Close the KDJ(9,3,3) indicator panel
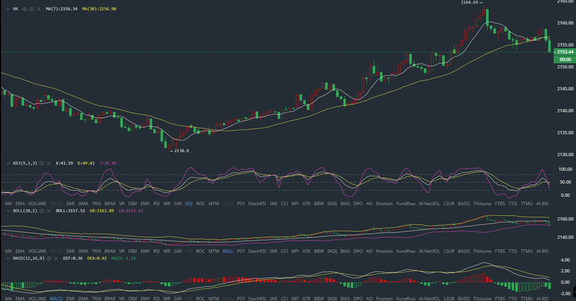 49,163
